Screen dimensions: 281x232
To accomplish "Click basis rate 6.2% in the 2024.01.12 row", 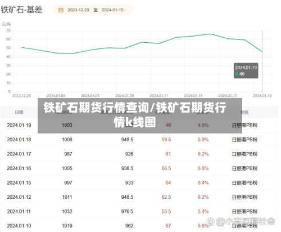I will tap(203, 197).
